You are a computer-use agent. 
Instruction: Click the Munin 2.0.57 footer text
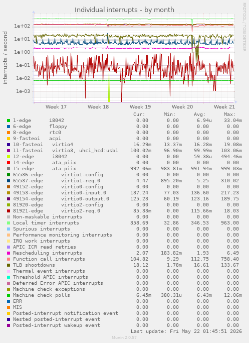pyautogui.click(x=124, y=337)
